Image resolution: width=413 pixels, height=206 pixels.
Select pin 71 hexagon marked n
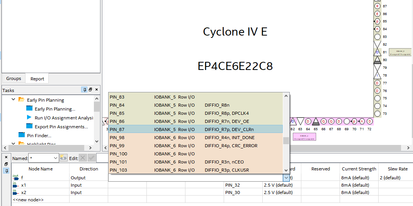[x=362, y=121]
